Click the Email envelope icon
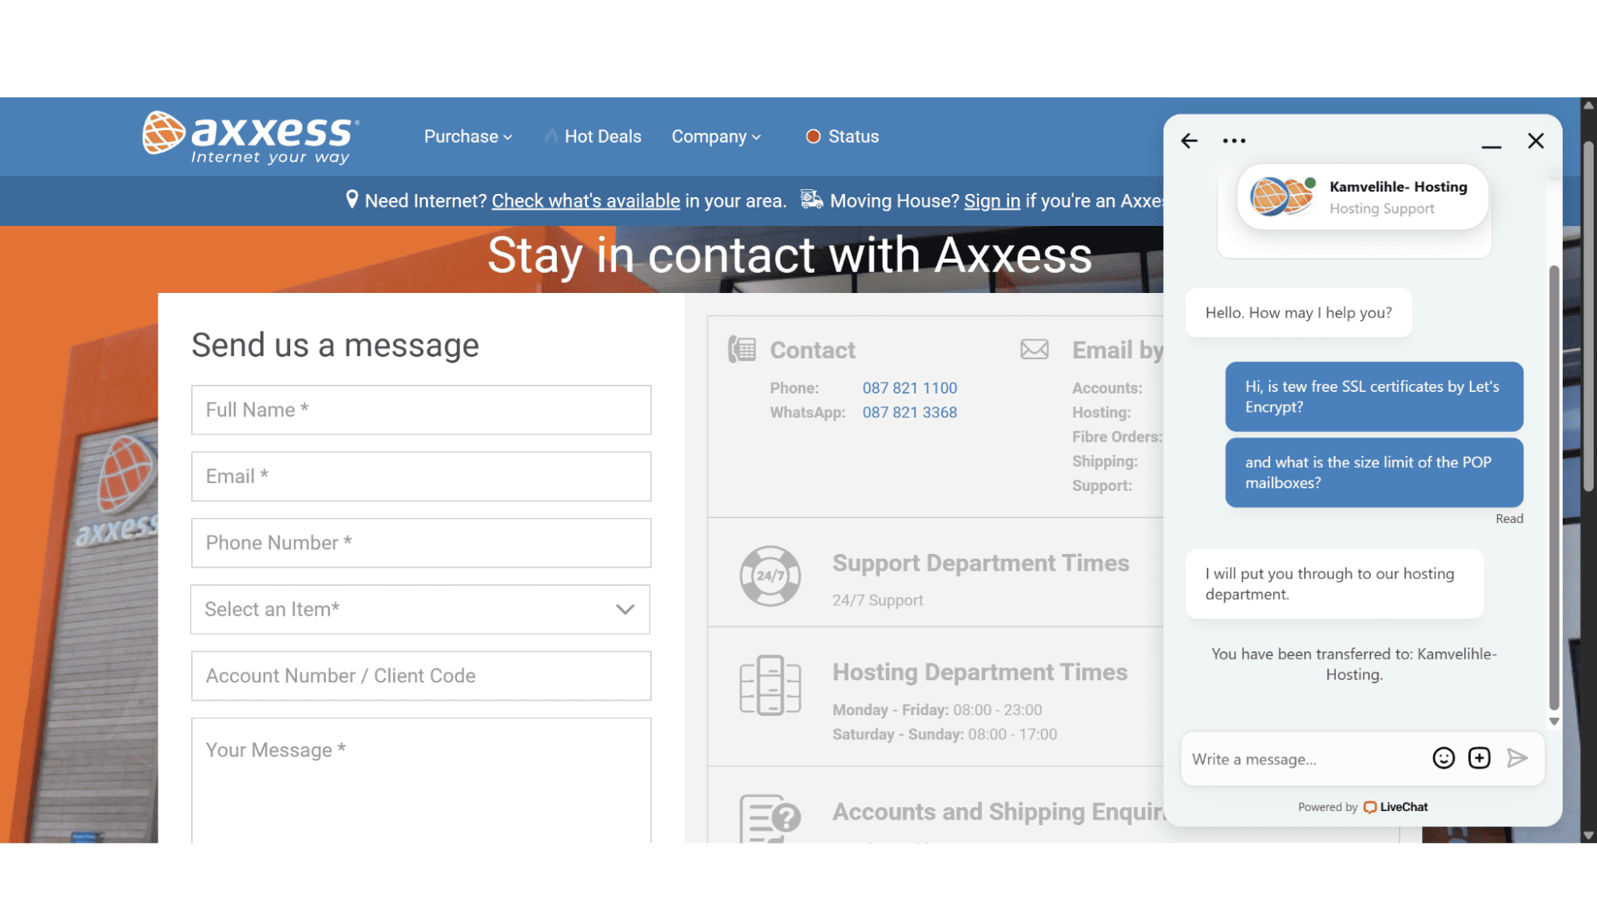 point(1035,350)
